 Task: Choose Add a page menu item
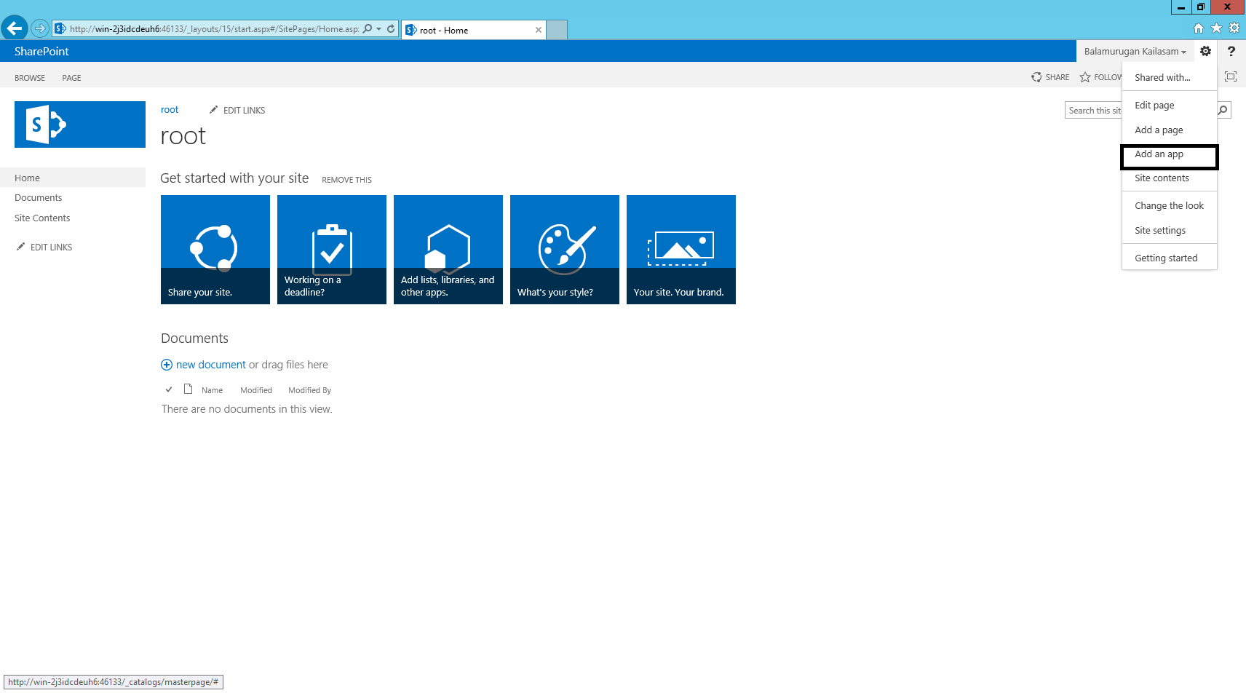[1169, 130]
